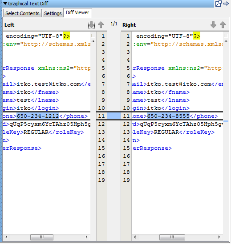Image resolution: width=231 pixels, height=244 pixels.
Task: Click the split marker icon in Right pane
Action: pyautogui.click(x=226, y=41)
